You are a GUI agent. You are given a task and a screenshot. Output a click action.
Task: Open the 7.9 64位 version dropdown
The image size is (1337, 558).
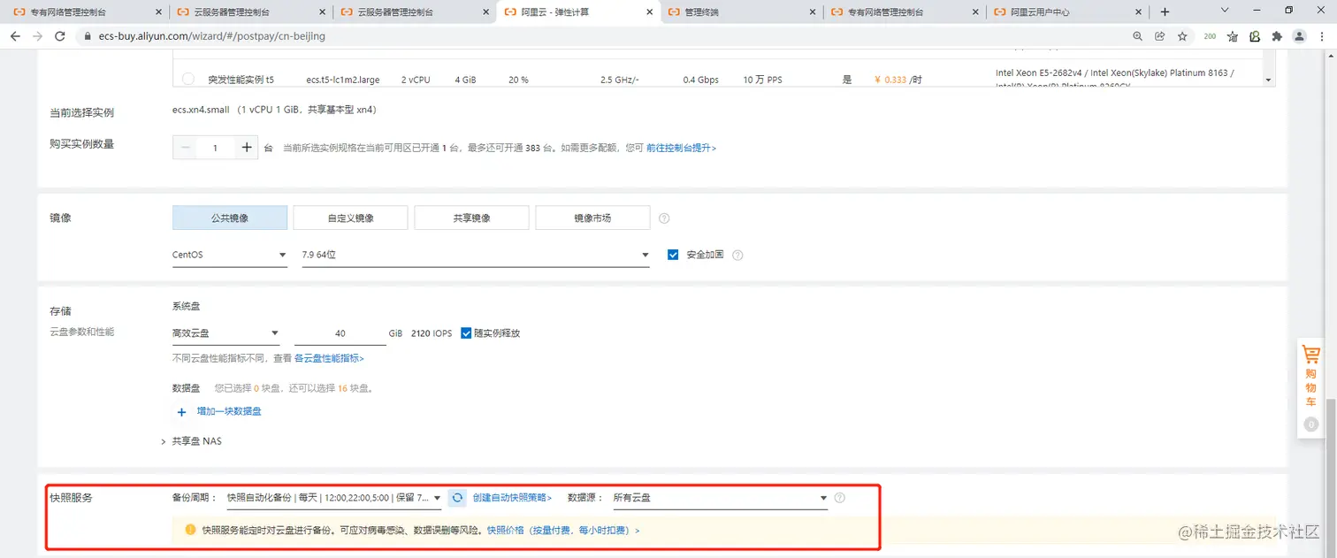point(477,255)
